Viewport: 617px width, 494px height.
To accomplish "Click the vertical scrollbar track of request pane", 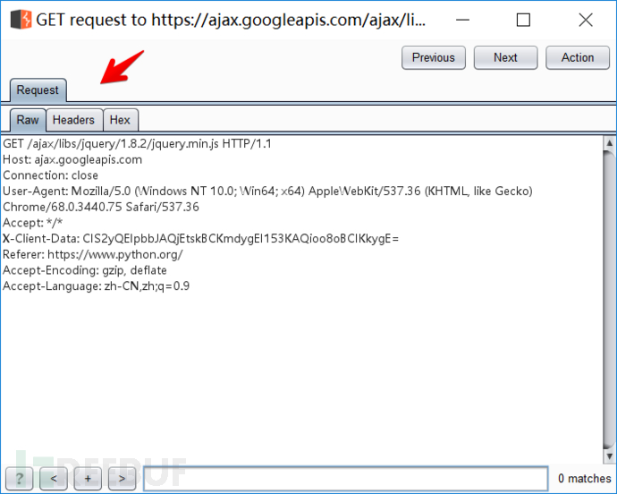I will 609,300.
